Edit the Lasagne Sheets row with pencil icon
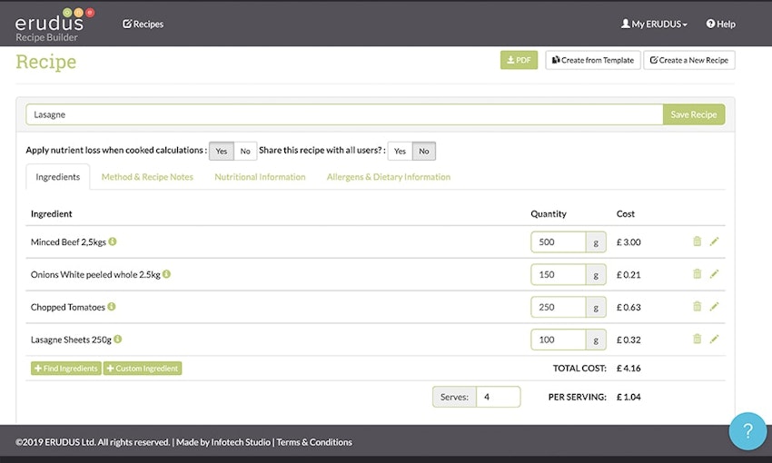This screenshot has width=772, height=463. click(x=715, y=339)
